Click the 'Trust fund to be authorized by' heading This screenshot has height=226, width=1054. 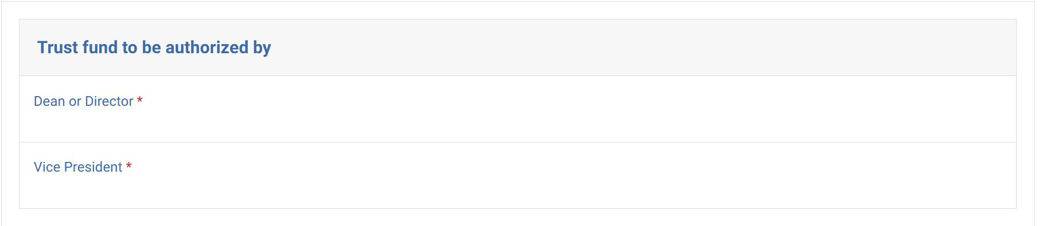tap(154, 47)
